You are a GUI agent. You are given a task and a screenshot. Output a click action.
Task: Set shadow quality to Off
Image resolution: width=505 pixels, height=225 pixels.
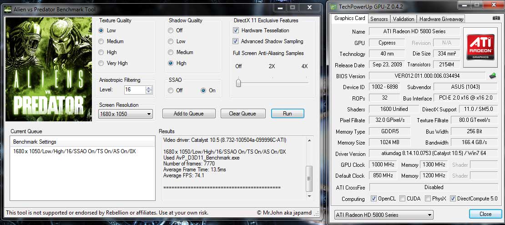click(x=170, y=30)
